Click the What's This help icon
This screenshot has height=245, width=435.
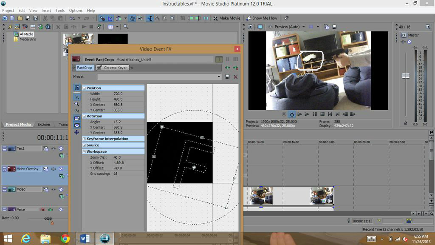[286, 18]
